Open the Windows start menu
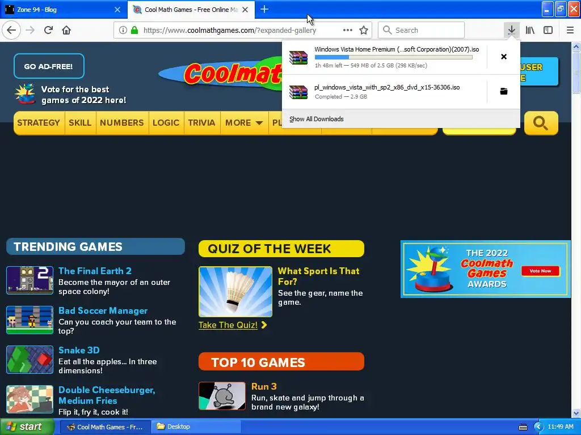The height and width of the screenshot is (435, 581). (27, 427)
